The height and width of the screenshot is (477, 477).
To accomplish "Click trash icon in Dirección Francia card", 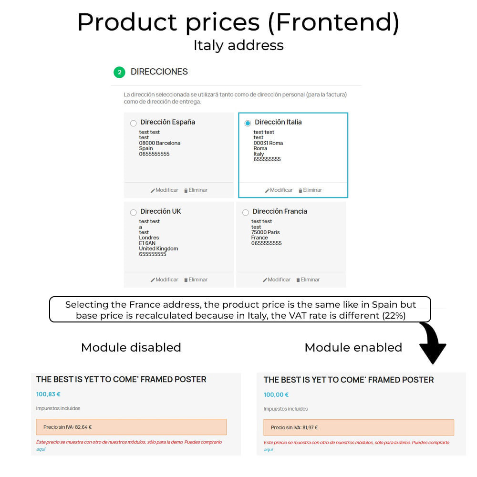I will pyautogui.click(x=298, y=280).
